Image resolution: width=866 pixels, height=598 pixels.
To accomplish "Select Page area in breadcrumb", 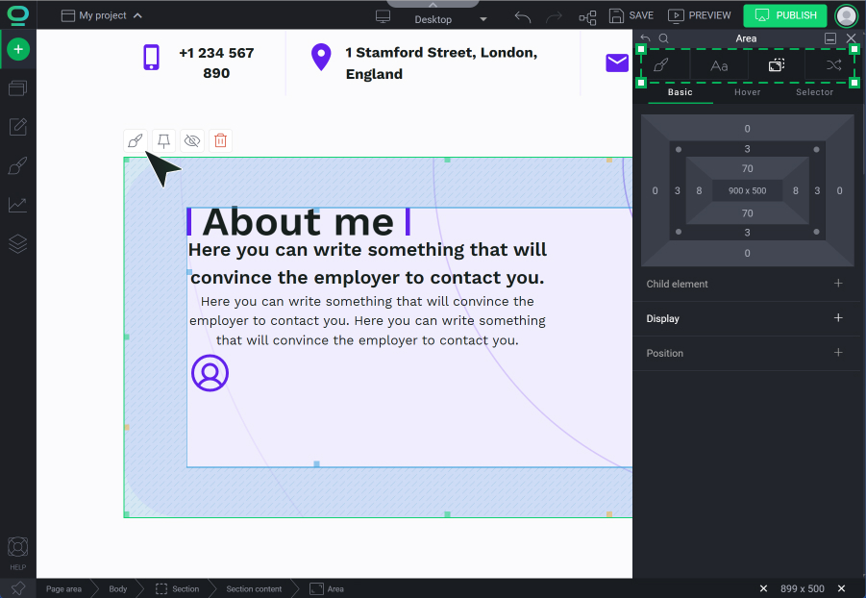I will 63,589.
